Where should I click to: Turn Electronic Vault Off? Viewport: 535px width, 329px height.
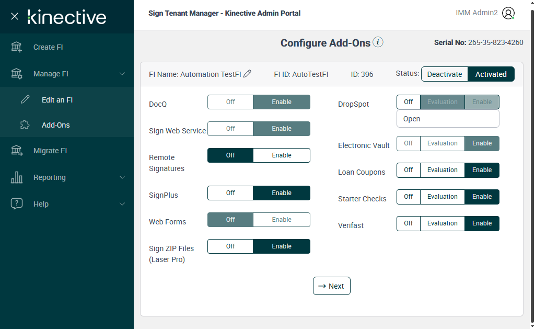(x=409, y=143)
